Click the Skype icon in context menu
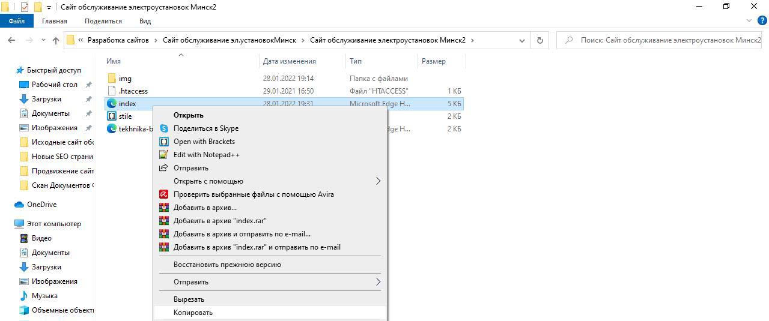 pos(163,128)
